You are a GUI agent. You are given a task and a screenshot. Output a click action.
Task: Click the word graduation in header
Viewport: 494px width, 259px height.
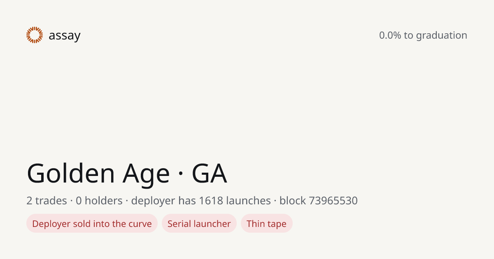coord(441,36)
